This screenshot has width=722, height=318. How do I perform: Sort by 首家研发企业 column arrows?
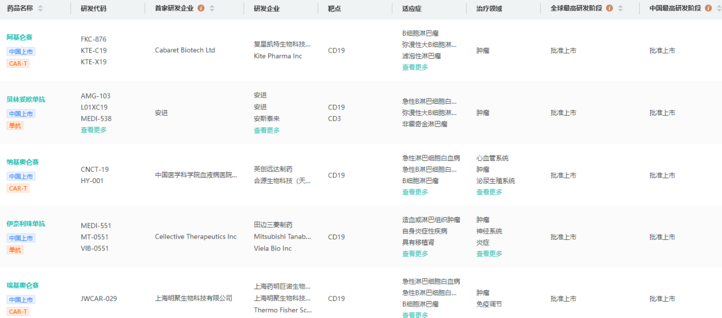click(x=212, y=9)
